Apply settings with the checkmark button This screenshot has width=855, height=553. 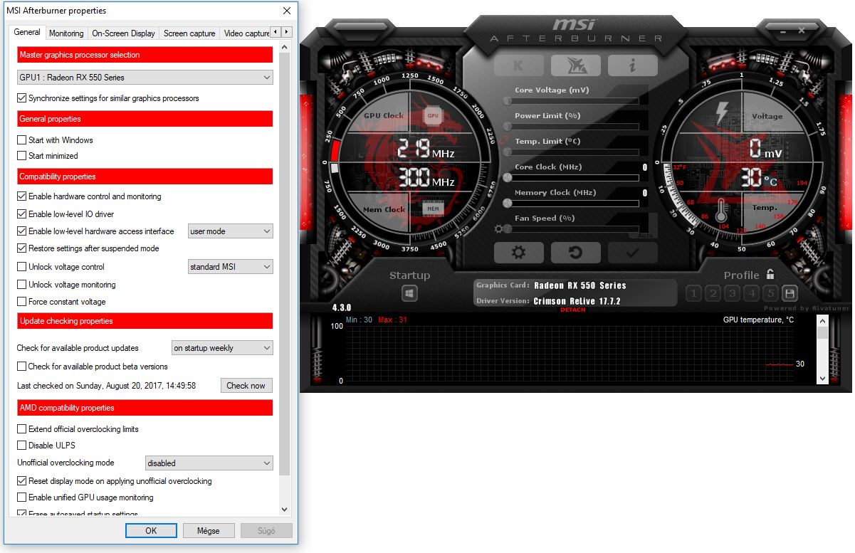[x=632, y=253]
